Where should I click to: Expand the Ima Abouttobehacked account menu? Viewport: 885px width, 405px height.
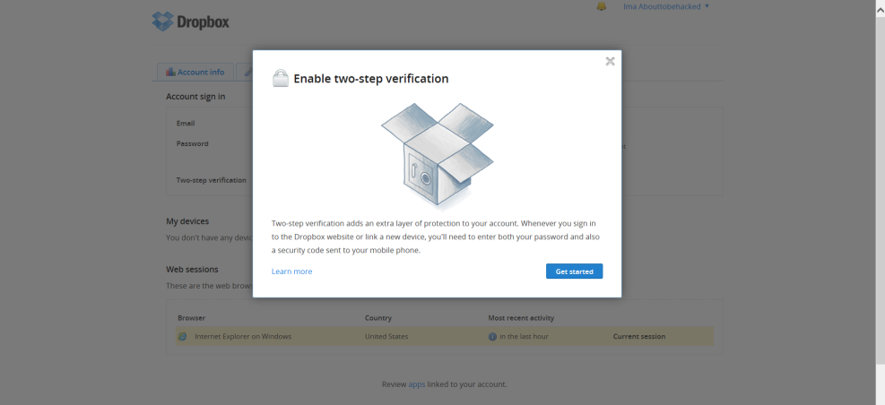click(666, 7)
